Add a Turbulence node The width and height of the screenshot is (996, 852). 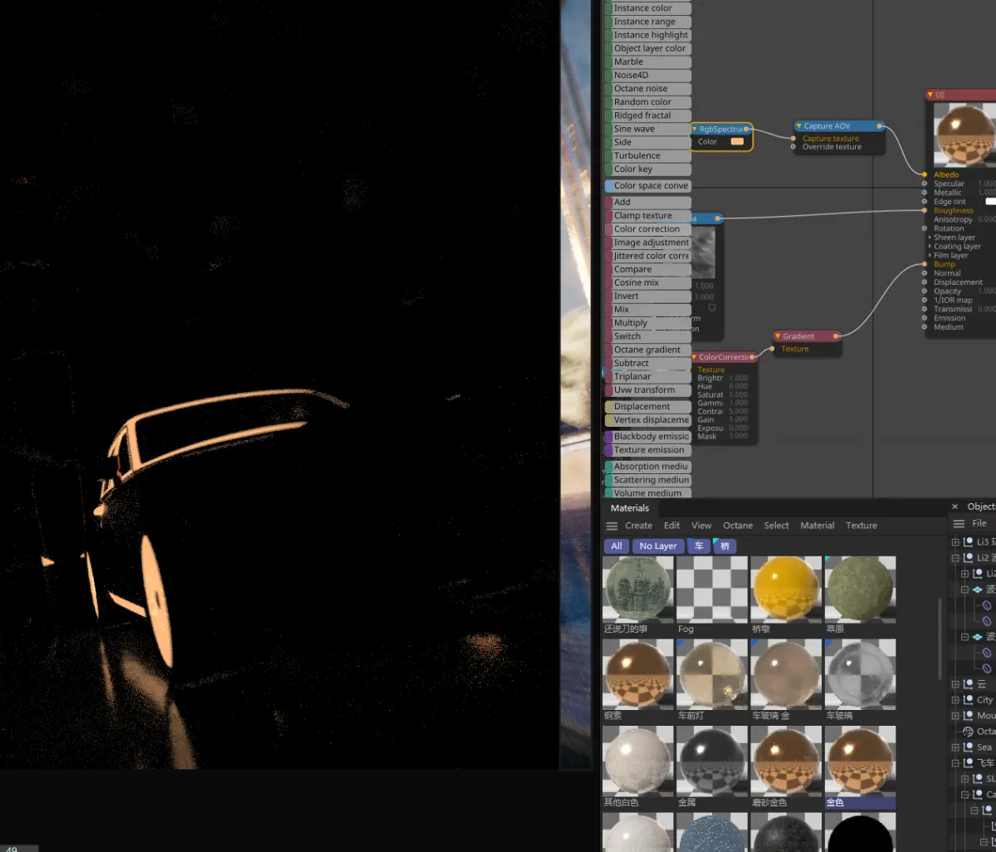[649, 155]
